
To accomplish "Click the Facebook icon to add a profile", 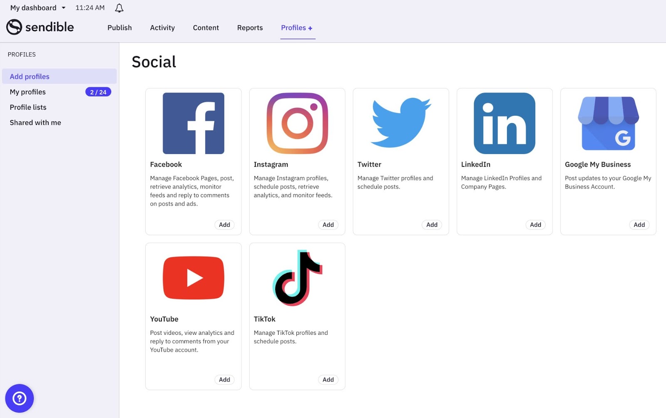I will [x=193, y=123].
